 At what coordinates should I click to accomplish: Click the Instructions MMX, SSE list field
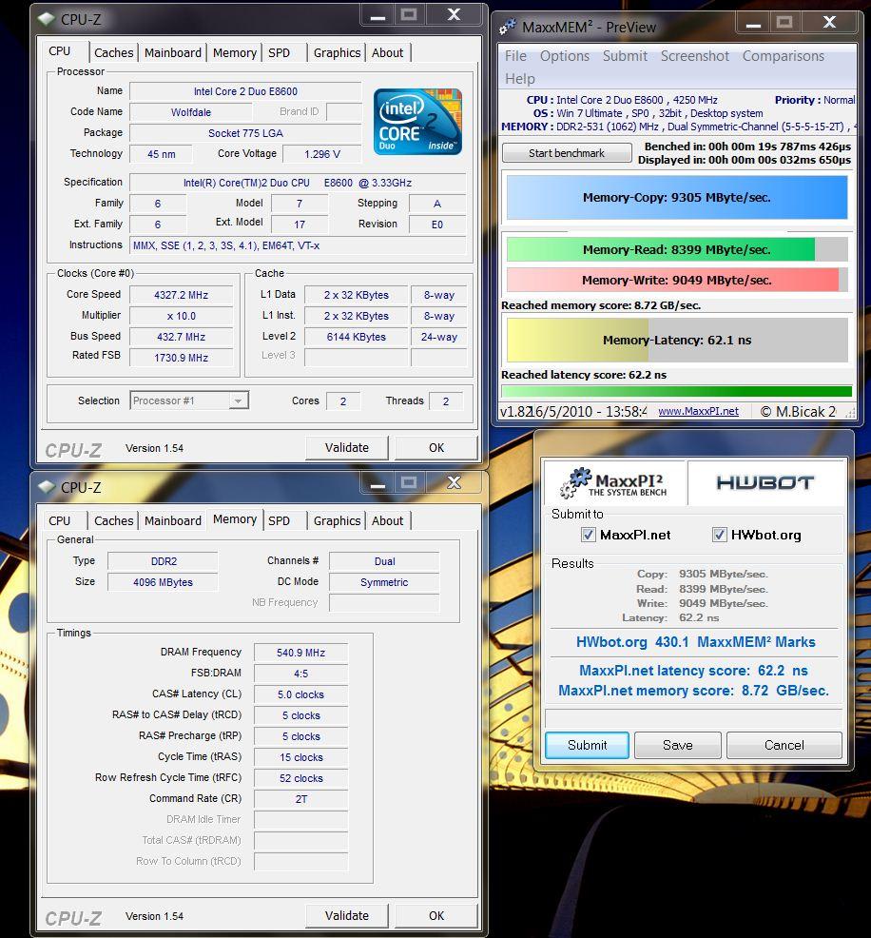click(x=298, y=245)
